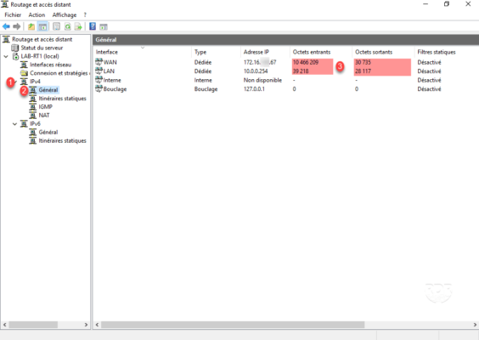Open the Affichage menu
This screenshot has width=479, height=340.
click(x=65, y=14)
